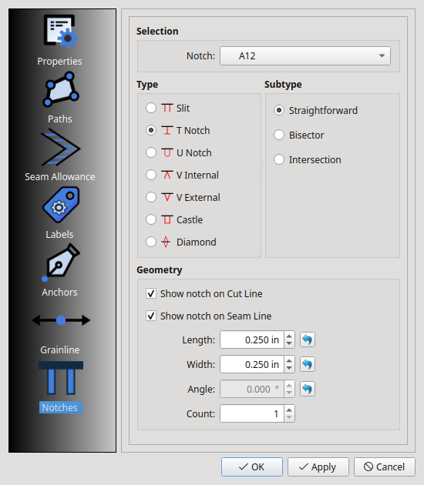The height and width of the screenshot is (485, 424).
Task: Open the Properties section icon
Action: click(x=60, y=32)
